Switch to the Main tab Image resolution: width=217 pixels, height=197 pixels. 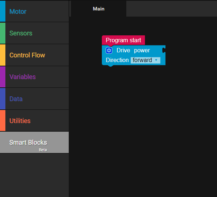coord(99,9)
